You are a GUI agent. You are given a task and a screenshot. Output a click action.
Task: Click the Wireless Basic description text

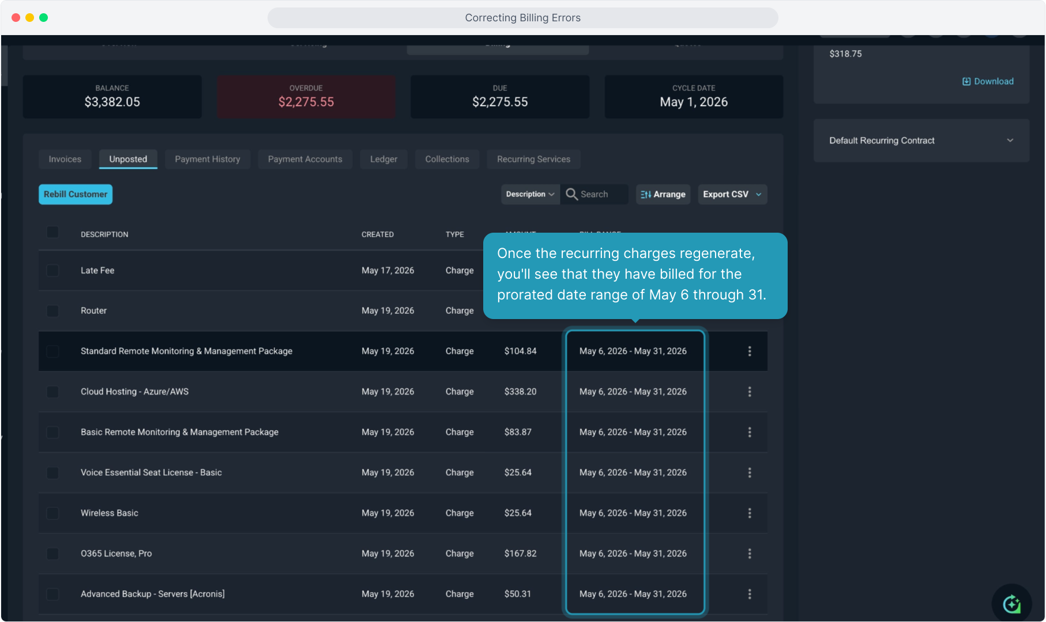(110, 513)
